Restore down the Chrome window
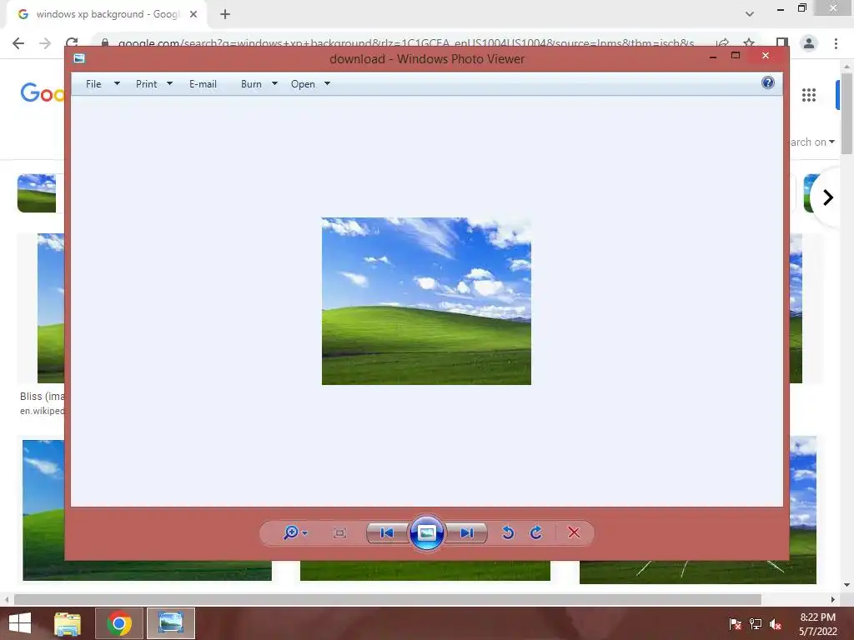The width and height of the screenshot is (854, 640). click(x=802, y=7)
